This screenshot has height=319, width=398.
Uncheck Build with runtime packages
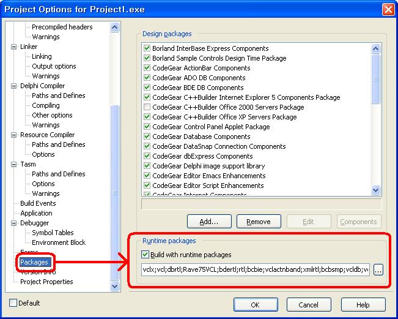coord(146,255)
